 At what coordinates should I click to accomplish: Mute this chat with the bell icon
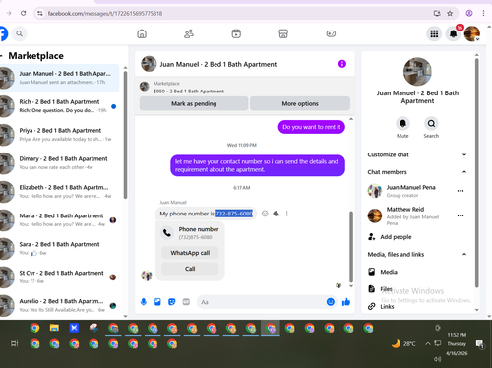(x=402, y=124)
